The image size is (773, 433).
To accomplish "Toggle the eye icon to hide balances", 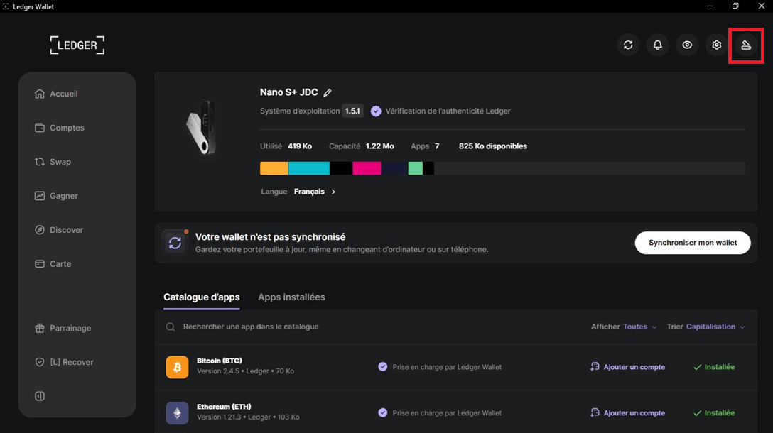I will 687,45.
